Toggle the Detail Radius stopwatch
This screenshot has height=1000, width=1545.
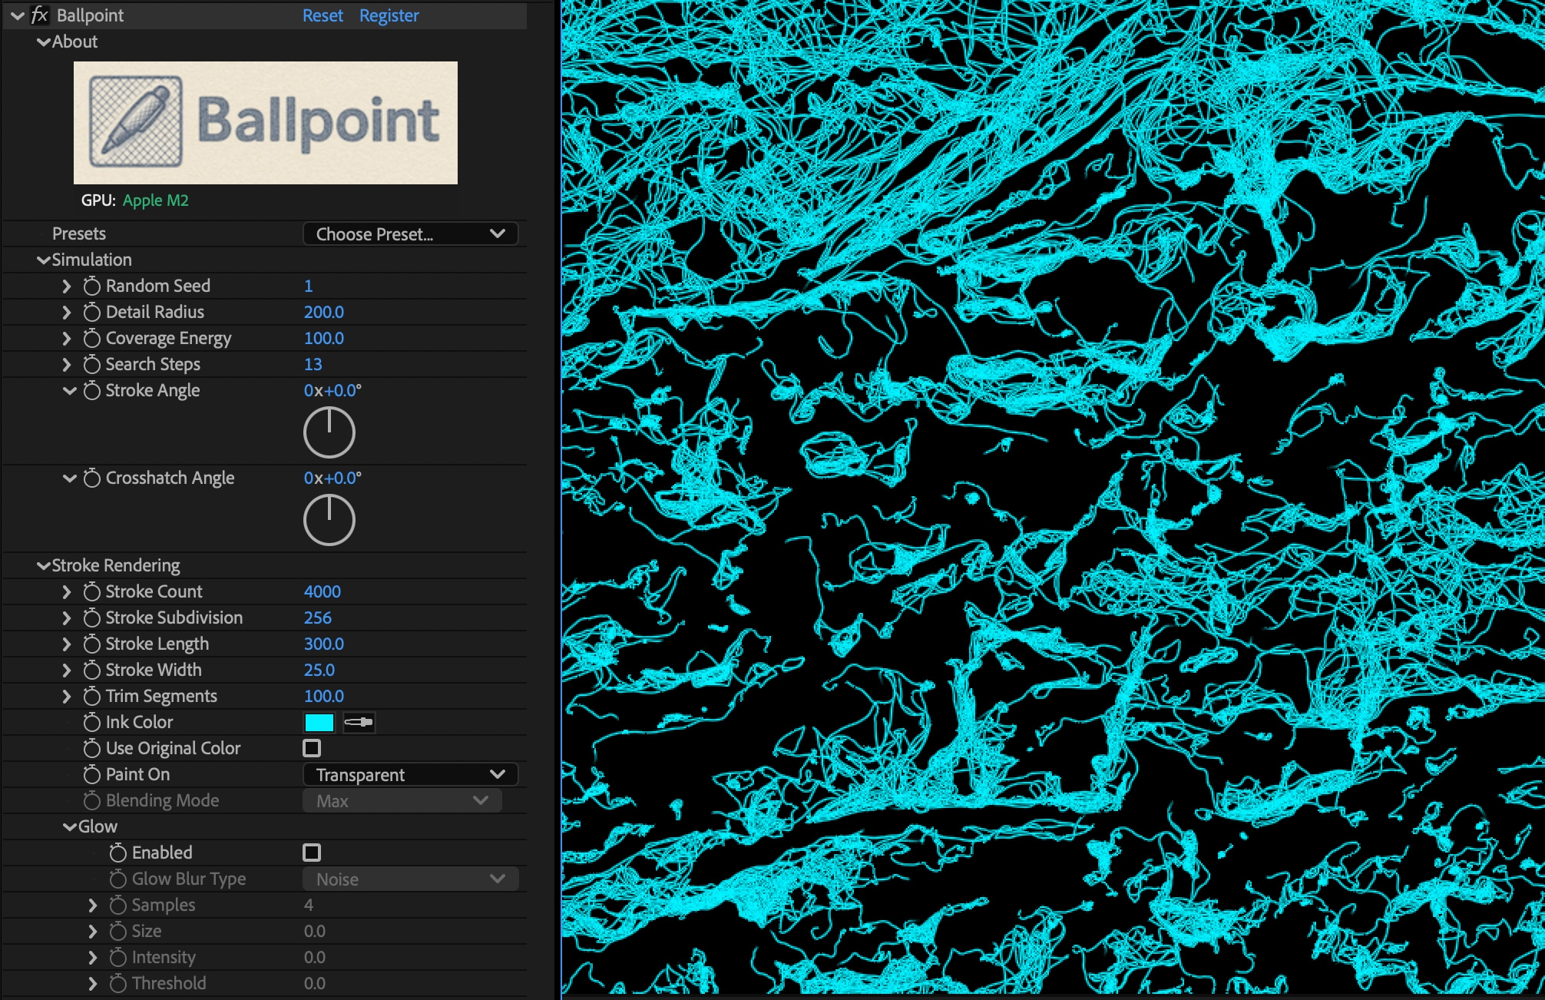(91, 313)
